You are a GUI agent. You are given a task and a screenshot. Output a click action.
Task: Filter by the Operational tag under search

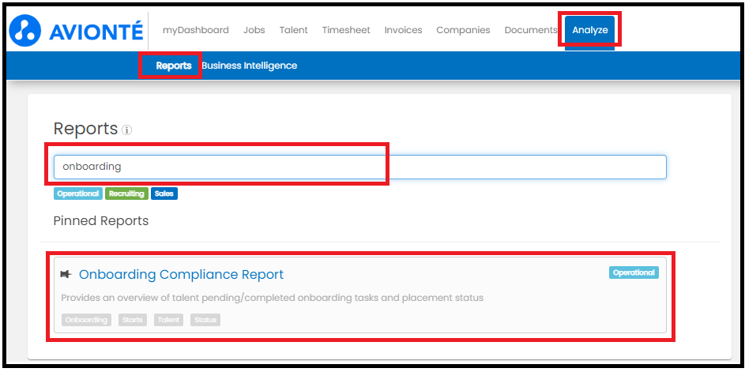(78, 194)
